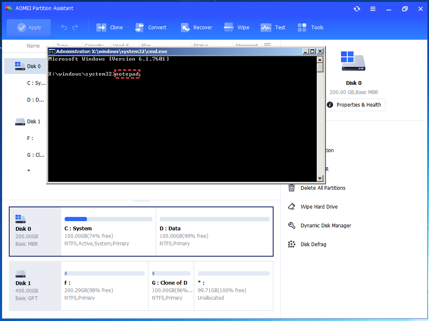Viewport: 429px width, 321px height.
Task: Close the cmd.exe window
Action: [320, 51]
